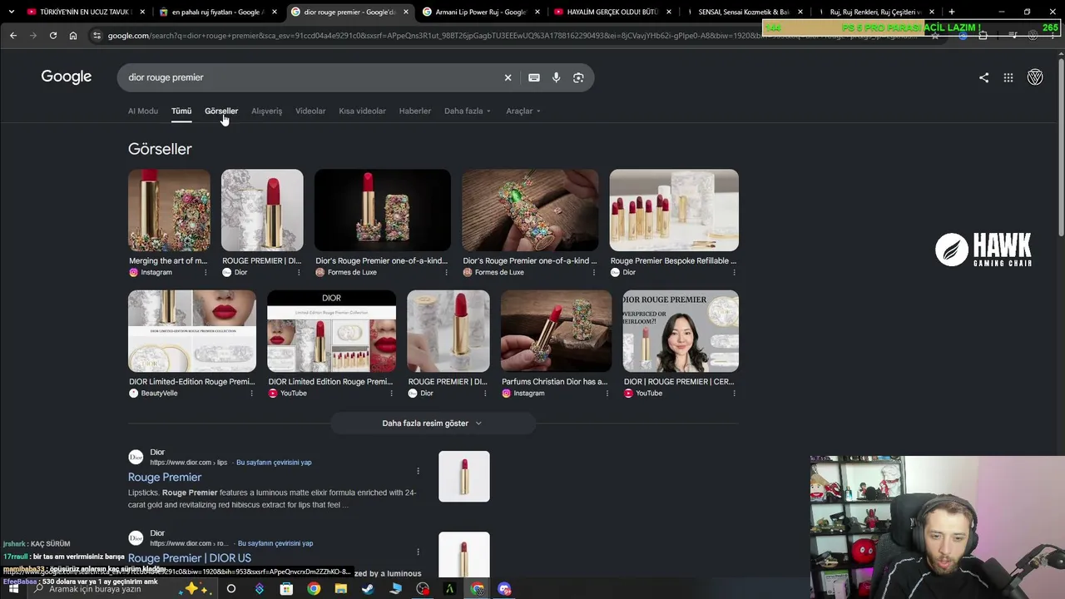Screen dimensions: 1065x599
Task: Open a new browser tab
Action: click(x=951, y=12)
